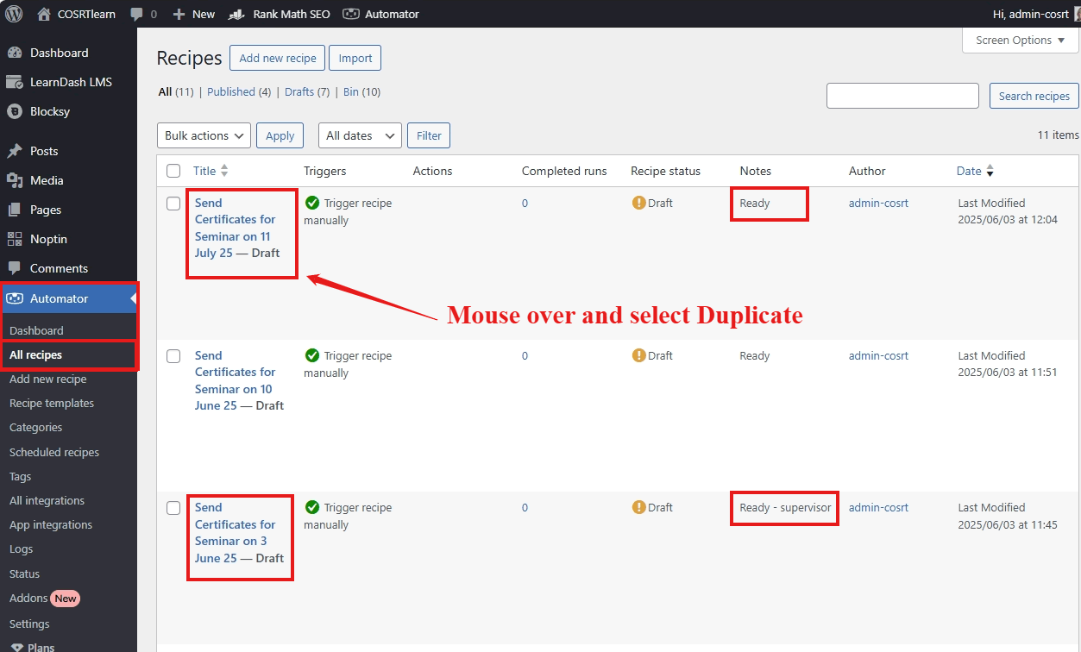Check the box for Seminar on 10 June 25 recipe
1081x652 pixels.
point(173,356)
